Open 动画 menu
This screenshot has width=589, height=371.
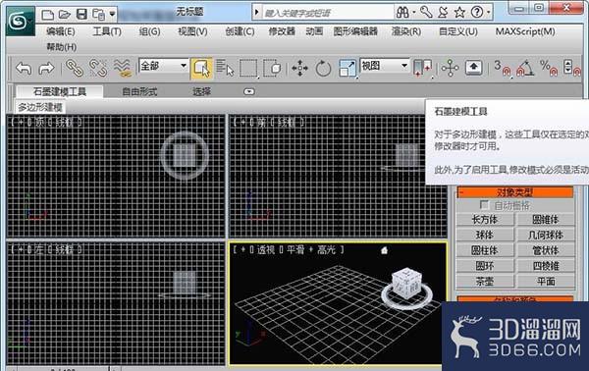click(314, 31)
